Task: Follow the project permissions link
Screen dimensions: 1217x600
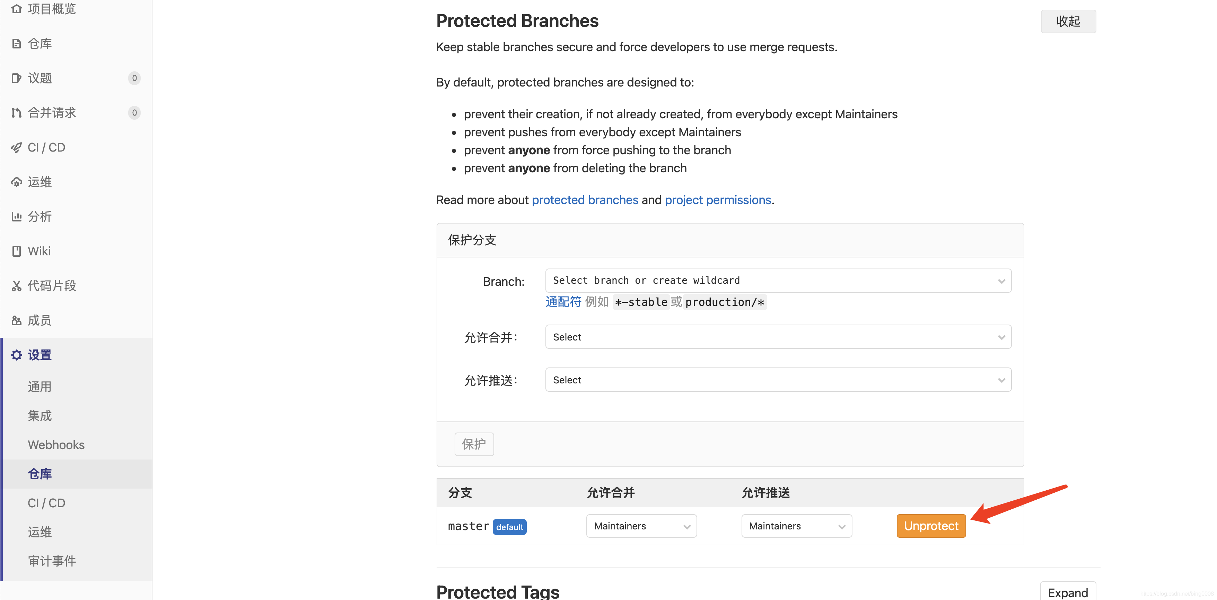Action: click(x=718, y=200)
